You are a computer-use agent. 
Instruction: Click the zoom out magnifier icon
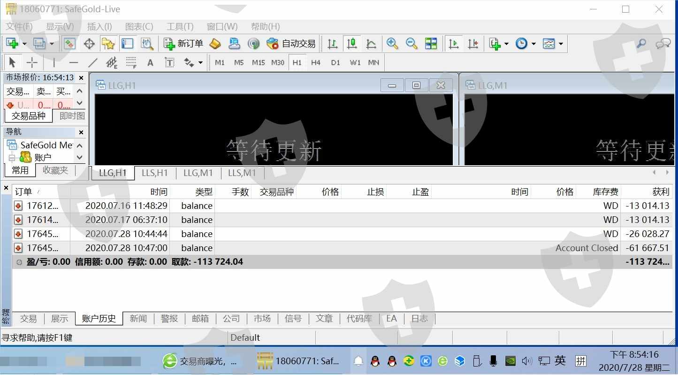411,44
